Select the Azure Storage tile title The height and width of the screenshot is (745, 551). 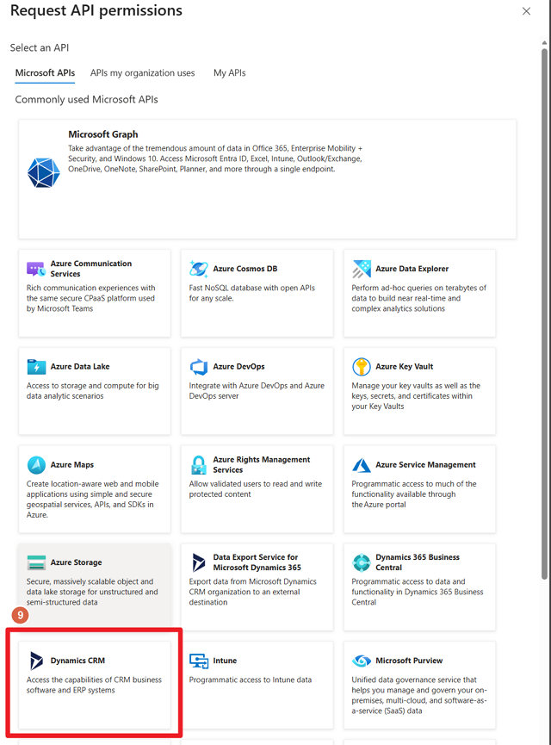(76, 562)
